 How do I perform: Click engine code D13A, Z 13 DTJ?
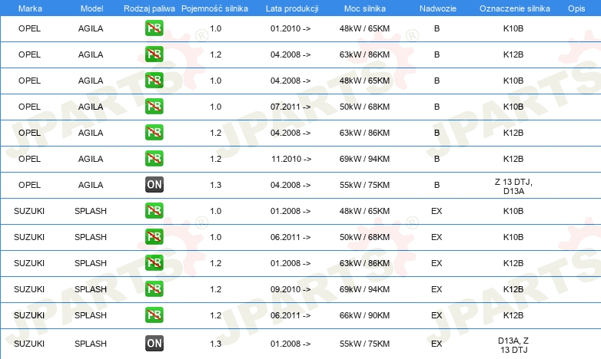click(513, 345)
